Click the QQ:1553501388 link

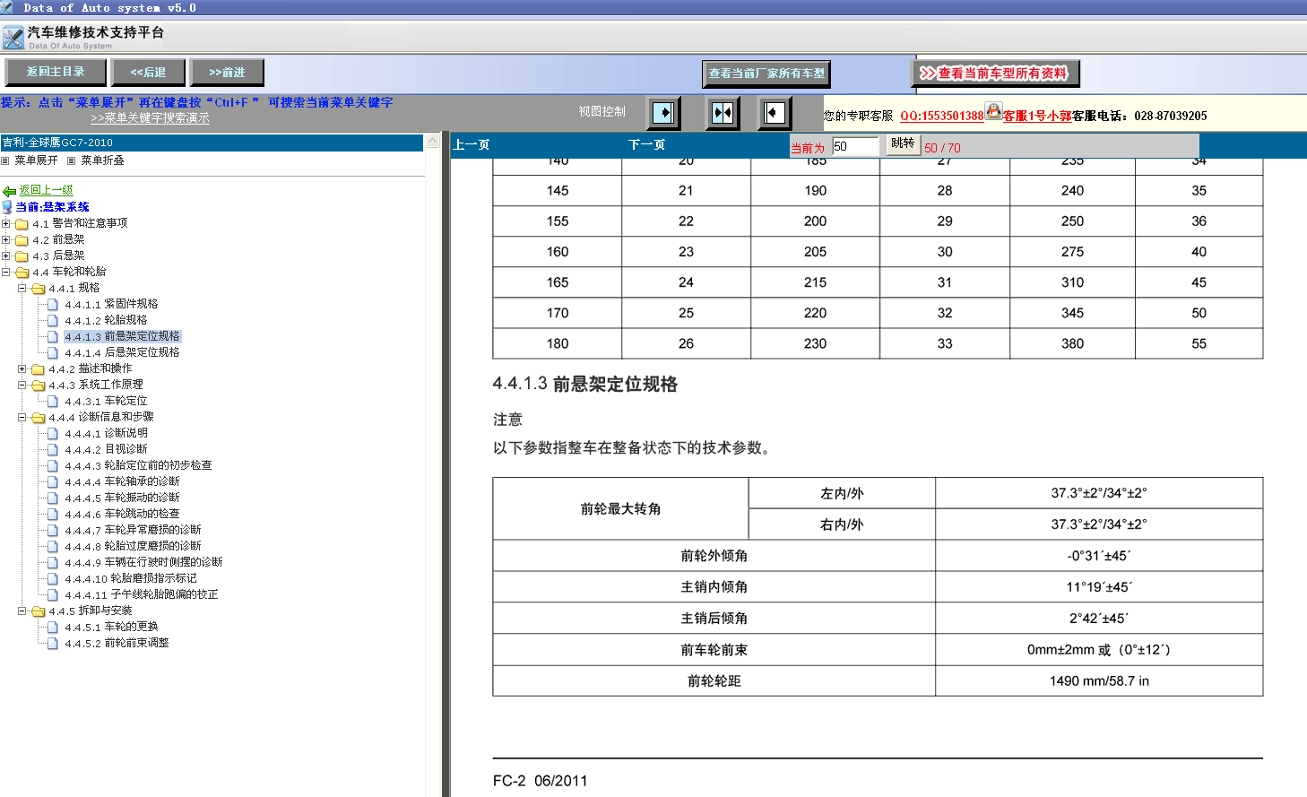(942, 116)
